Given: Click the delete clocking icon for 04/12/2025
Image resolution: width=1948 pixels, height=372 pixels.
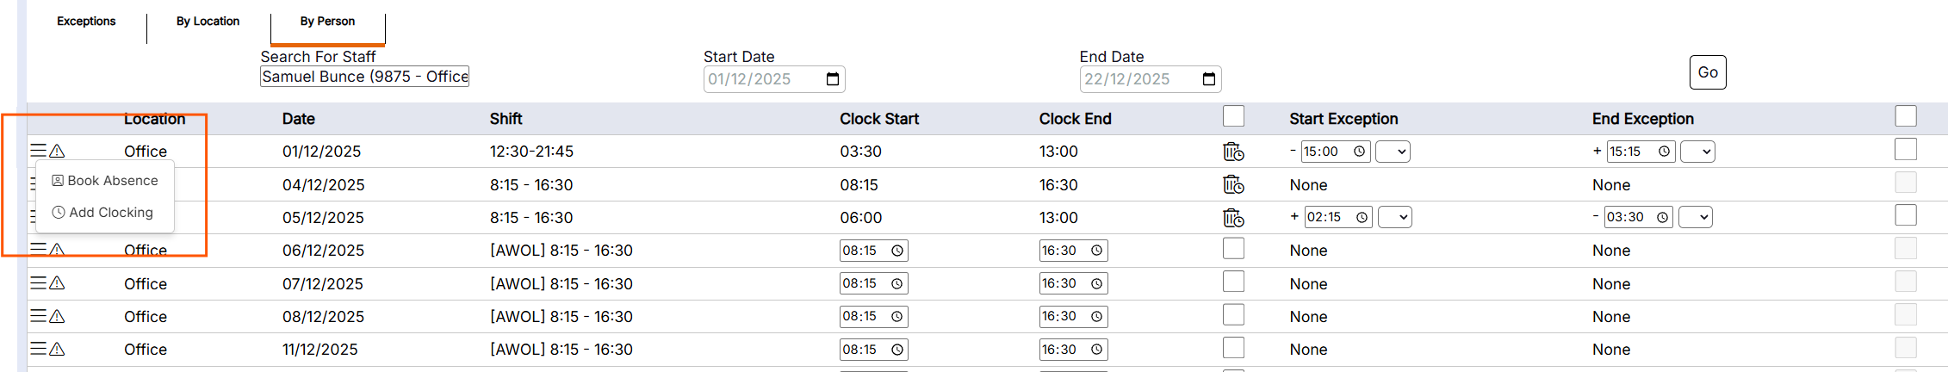Looking at the screenshot, I should pyautogui.click(x=1233, y=184).
